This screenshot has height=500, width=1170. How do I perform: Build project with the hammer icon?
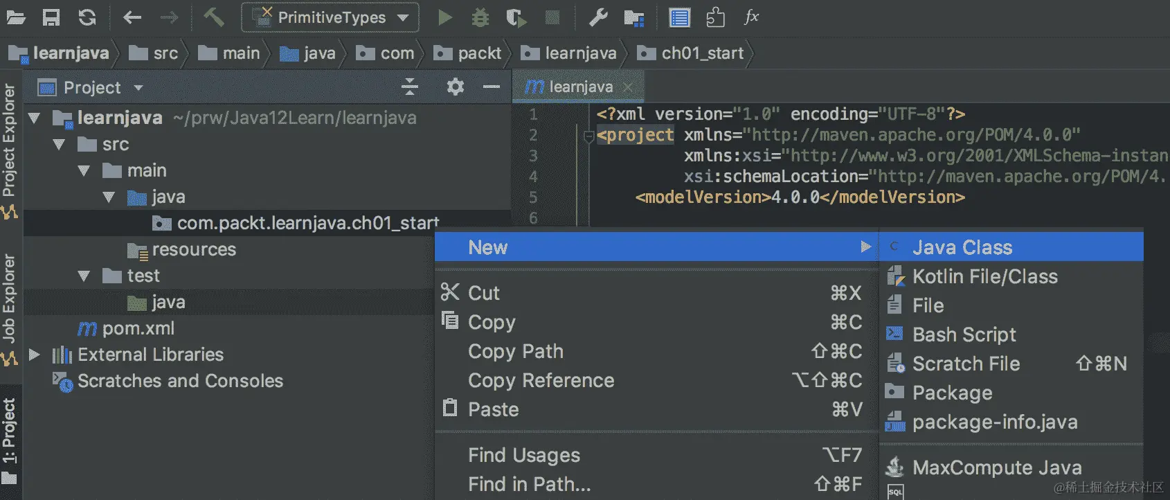click(214, 17)
